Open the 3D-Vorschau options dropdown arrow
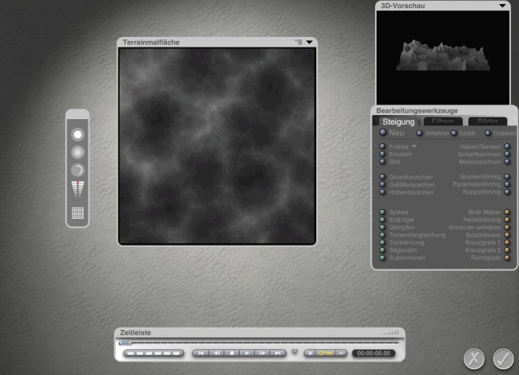Viewport: 519px width, 375px height. 502,6
